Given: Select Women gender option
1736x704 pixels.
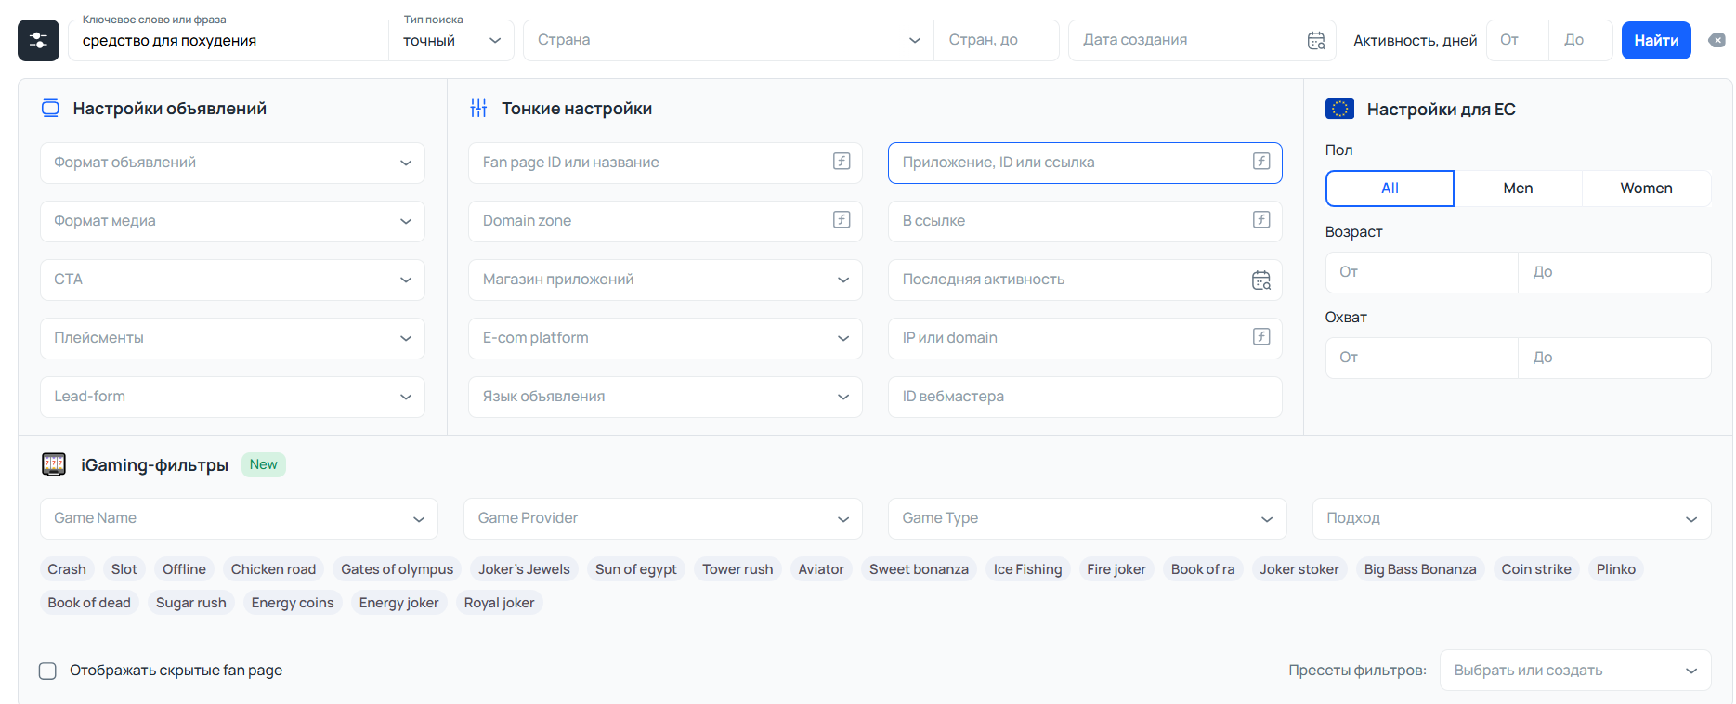Looking at the screenshot, I should (1646, 189).
